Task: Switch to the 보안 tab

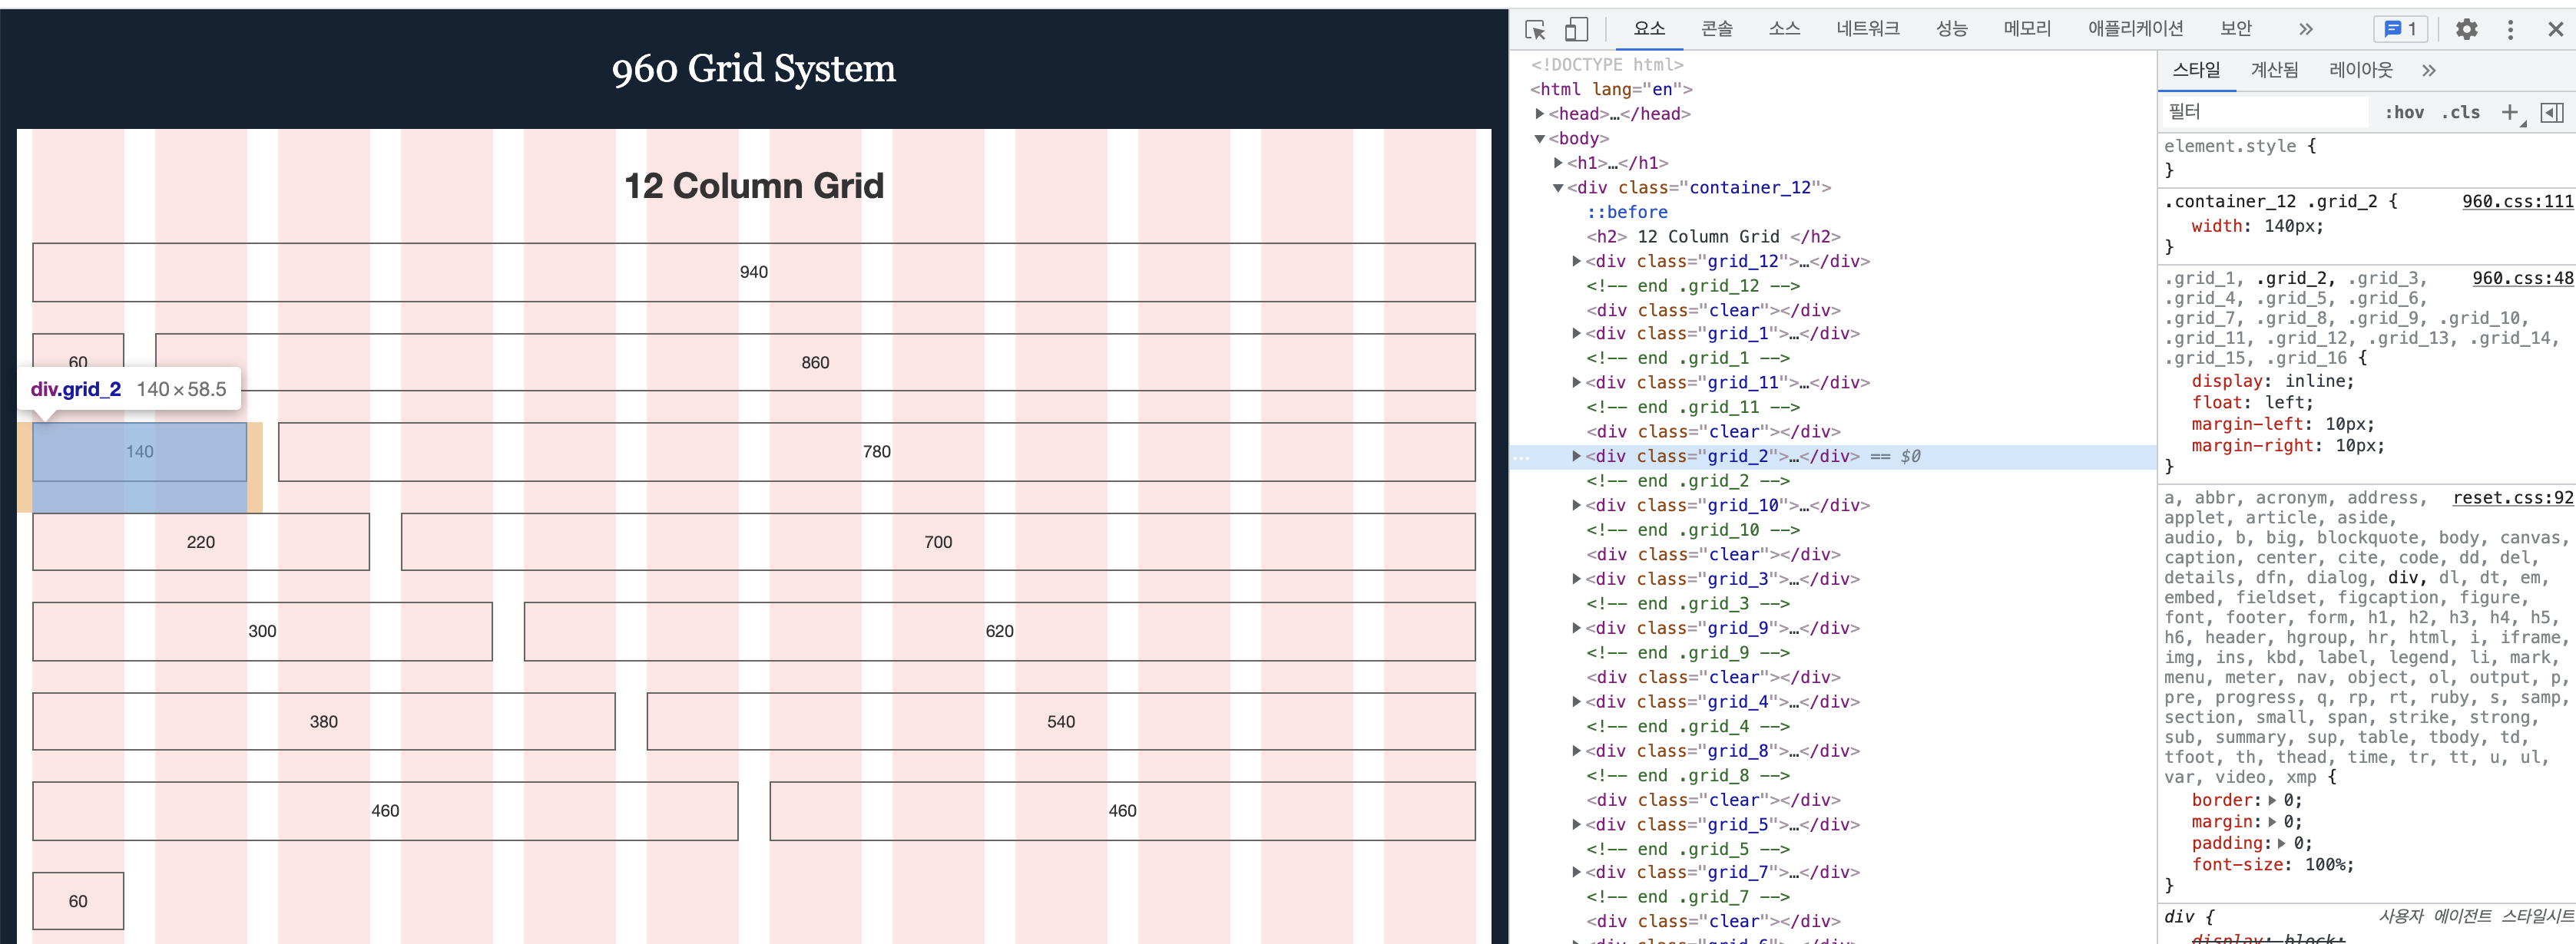Action: pos(2236,29)
